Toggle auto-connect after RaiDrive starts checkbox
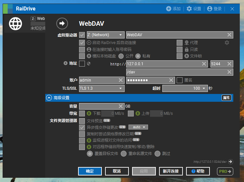Screen dimensions: 244x182 [82, 43]
